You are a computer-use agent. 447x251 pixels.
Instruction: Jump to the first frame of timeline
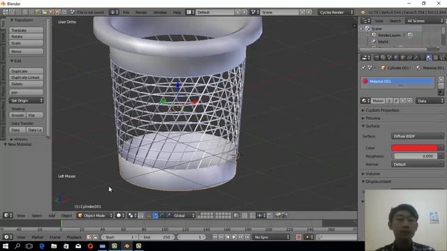(x=214, y=237)
